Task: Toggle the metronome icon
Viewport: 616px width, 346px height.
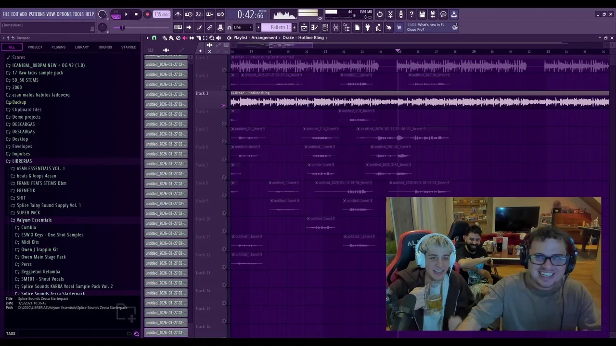Action: 178,14
